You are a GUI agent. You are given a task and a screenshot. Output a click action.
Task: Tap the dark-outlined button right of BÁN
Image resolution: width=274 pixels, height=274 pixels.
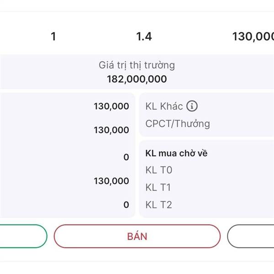click(x=251, y=236)
